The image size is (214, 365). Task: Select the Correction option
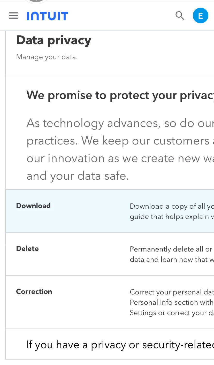(34, 292)
